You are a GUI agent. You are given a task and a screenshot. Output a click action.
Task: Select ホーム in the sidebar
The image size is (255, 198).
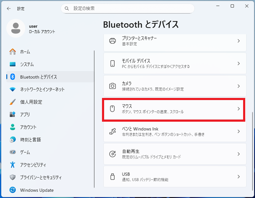[x=25, y=52]
